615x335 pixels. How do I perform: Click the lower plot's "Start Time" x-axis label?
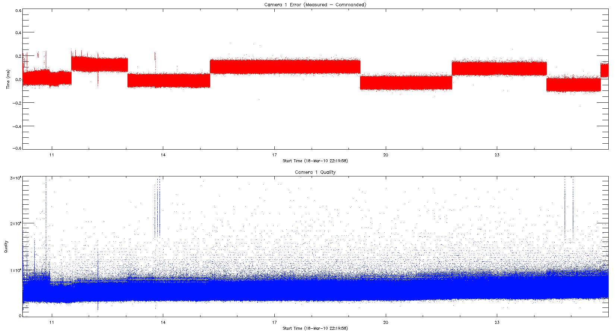[x=315, y=328]
